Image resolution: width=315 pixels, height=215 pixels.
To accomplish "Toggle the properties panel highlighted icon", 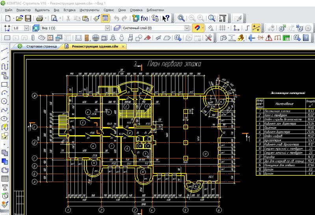I will [x=105, y=18].
